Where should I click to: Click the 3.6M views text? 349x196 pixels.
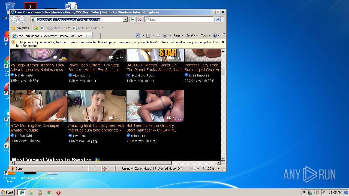point(19,81)
